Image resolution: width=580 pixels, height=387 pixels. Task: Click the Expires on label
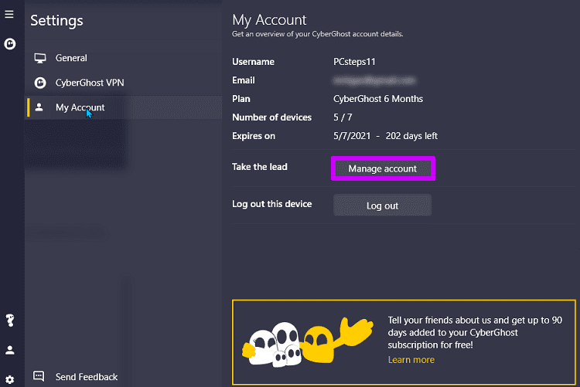coord(254,136)
